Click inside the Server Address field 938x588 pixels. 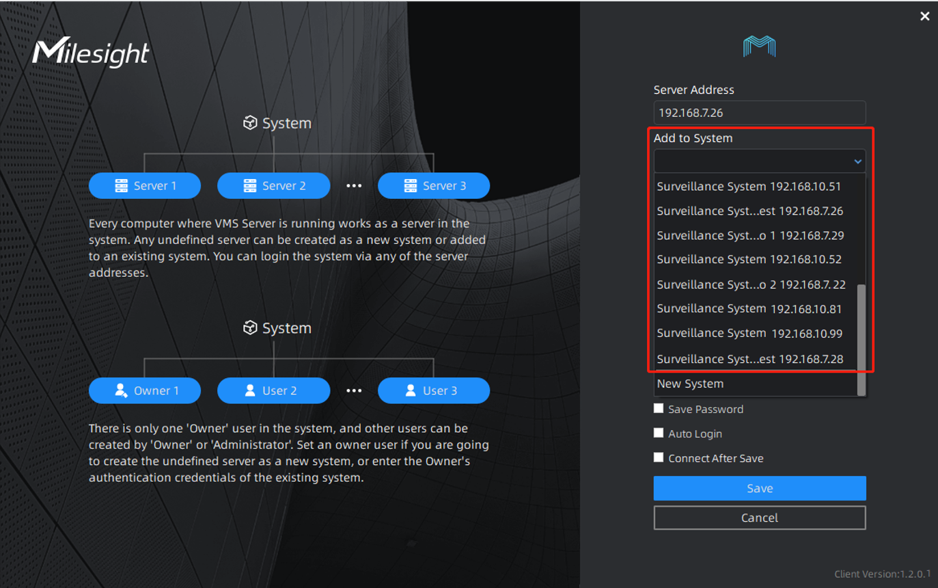point(760,113)
